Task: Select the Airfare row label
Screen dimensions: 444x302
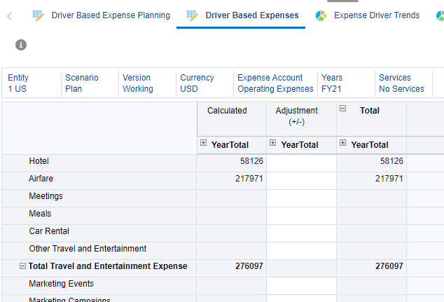Action: tap(41, 179)
